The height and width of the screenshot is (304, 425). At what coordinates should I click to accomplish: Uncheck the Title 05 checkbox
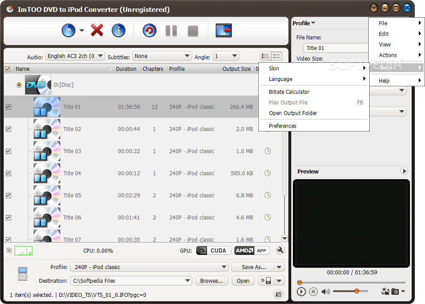tap(8, 196)
